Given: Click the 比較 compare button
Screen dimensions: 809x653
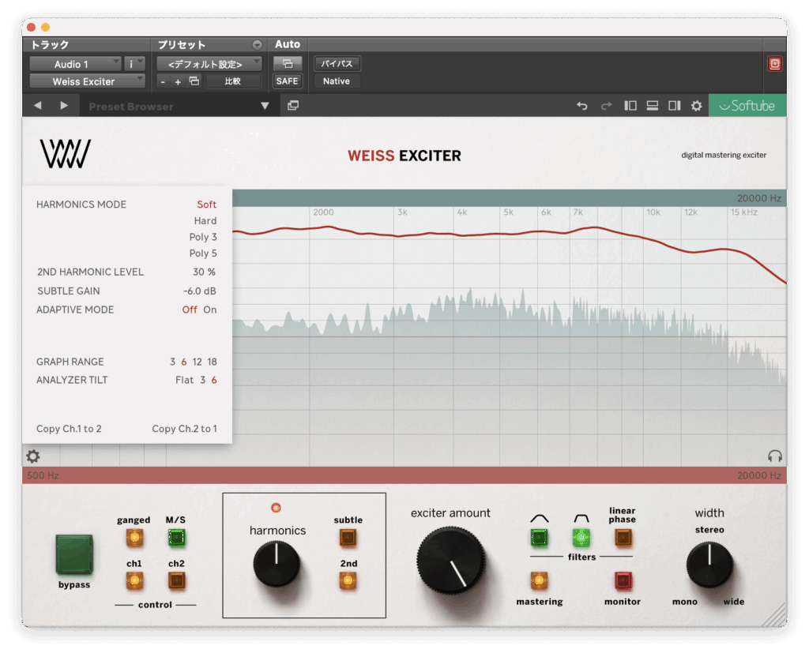Looking at the screenshot, I should pos(233,81).
